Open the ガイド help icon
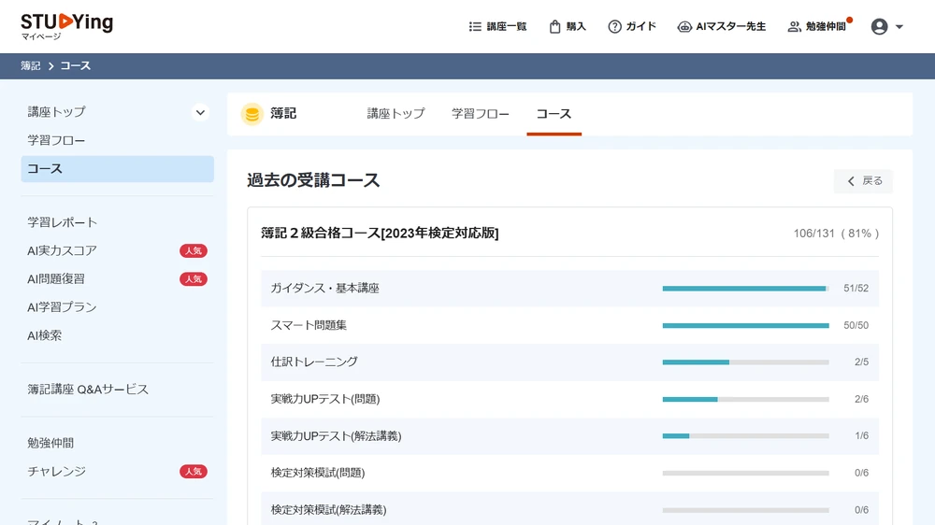The image size is (935, 525). pos(614,26)
